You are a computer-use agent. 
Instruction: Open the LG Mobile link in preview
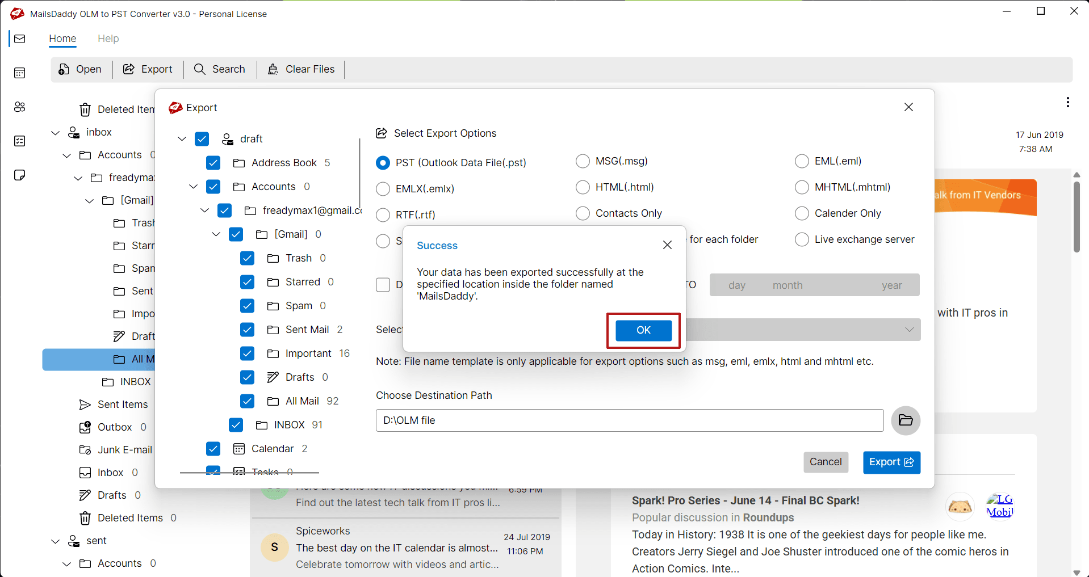(x=1000, y=506)
